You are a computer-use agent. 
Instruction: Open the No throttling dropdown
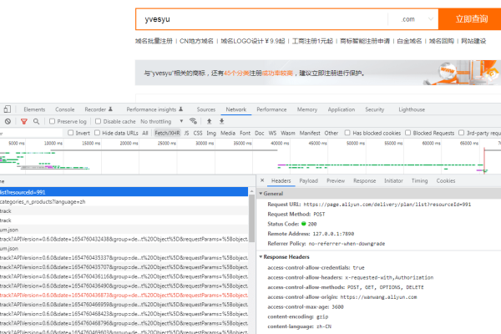pos(162,121)
